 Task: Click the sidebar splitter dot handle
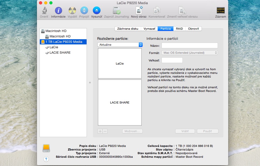coord(90,83)
